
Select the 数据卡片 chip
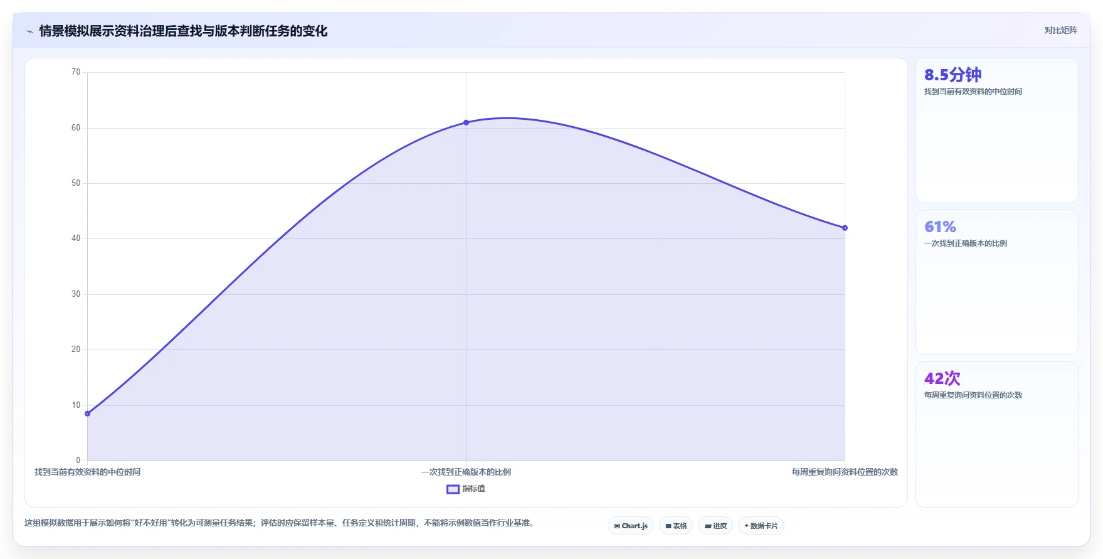[x=761, y=526]
